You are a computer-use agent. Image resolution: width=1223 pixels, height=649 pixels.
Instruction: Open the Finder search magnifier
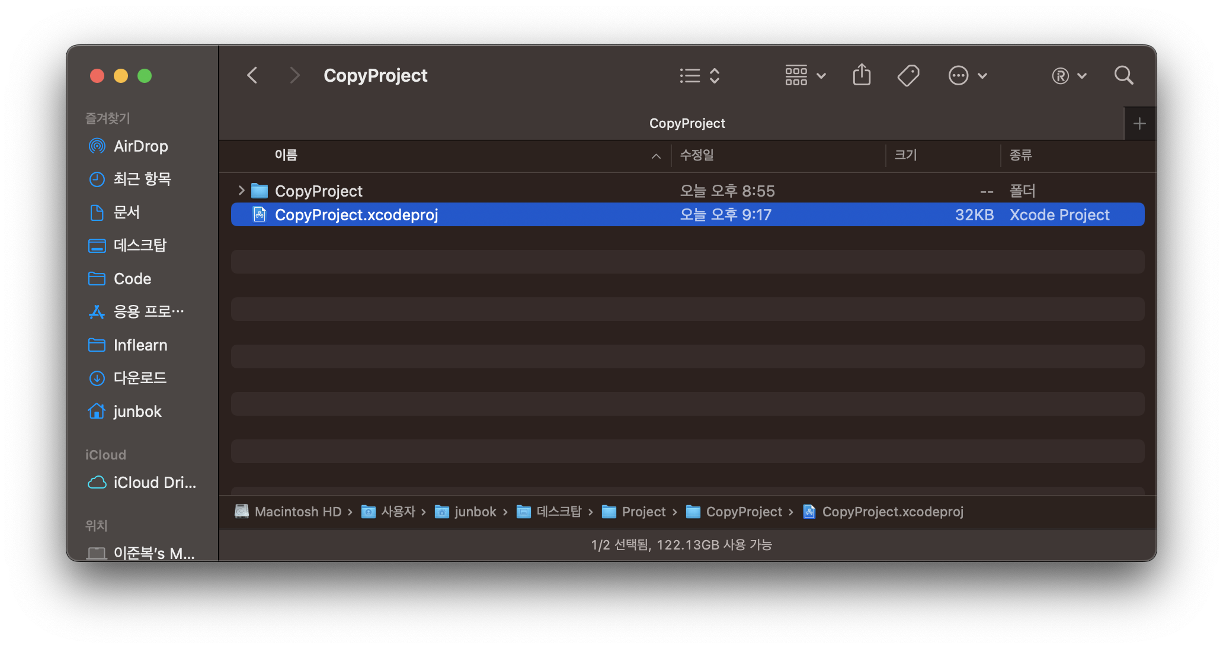coord(1123,75)
